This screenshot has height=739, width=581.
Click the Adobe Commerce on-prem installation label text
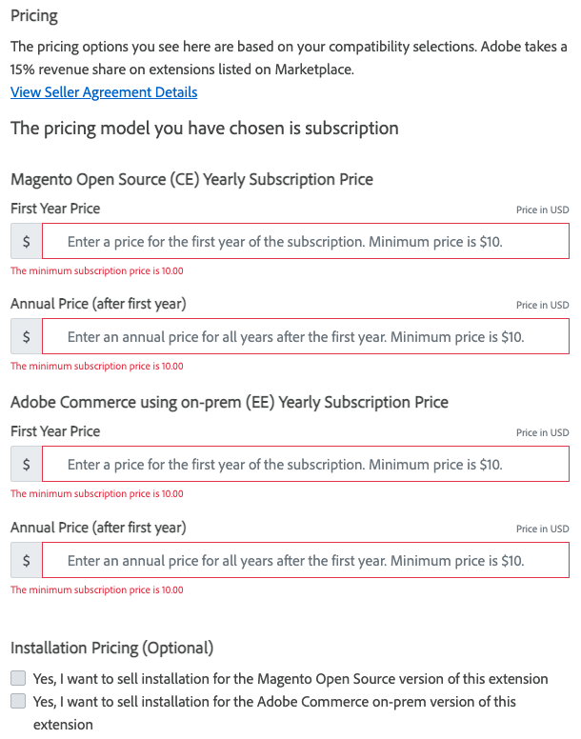tap(274, 702)
